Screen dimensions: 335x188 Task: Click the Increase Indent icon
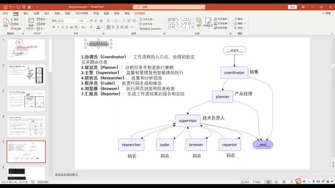tap(128, 21)
